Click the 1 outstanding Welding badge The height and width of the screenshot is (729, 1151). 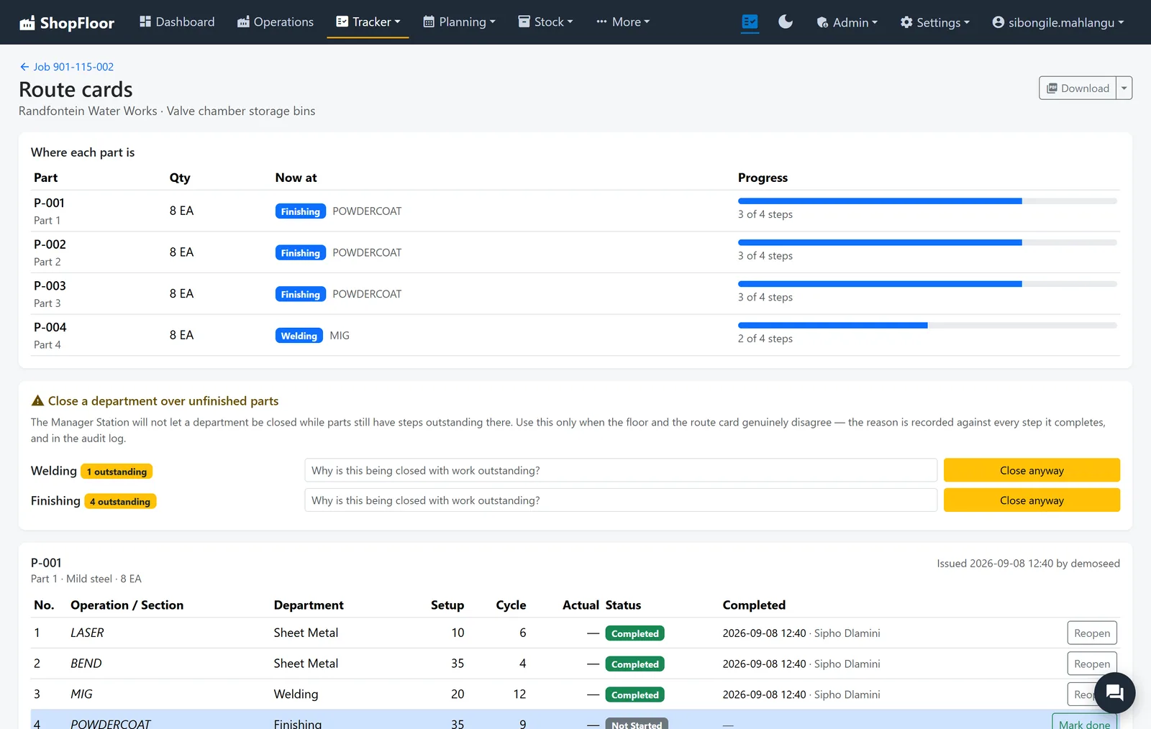tap(117, 472)
